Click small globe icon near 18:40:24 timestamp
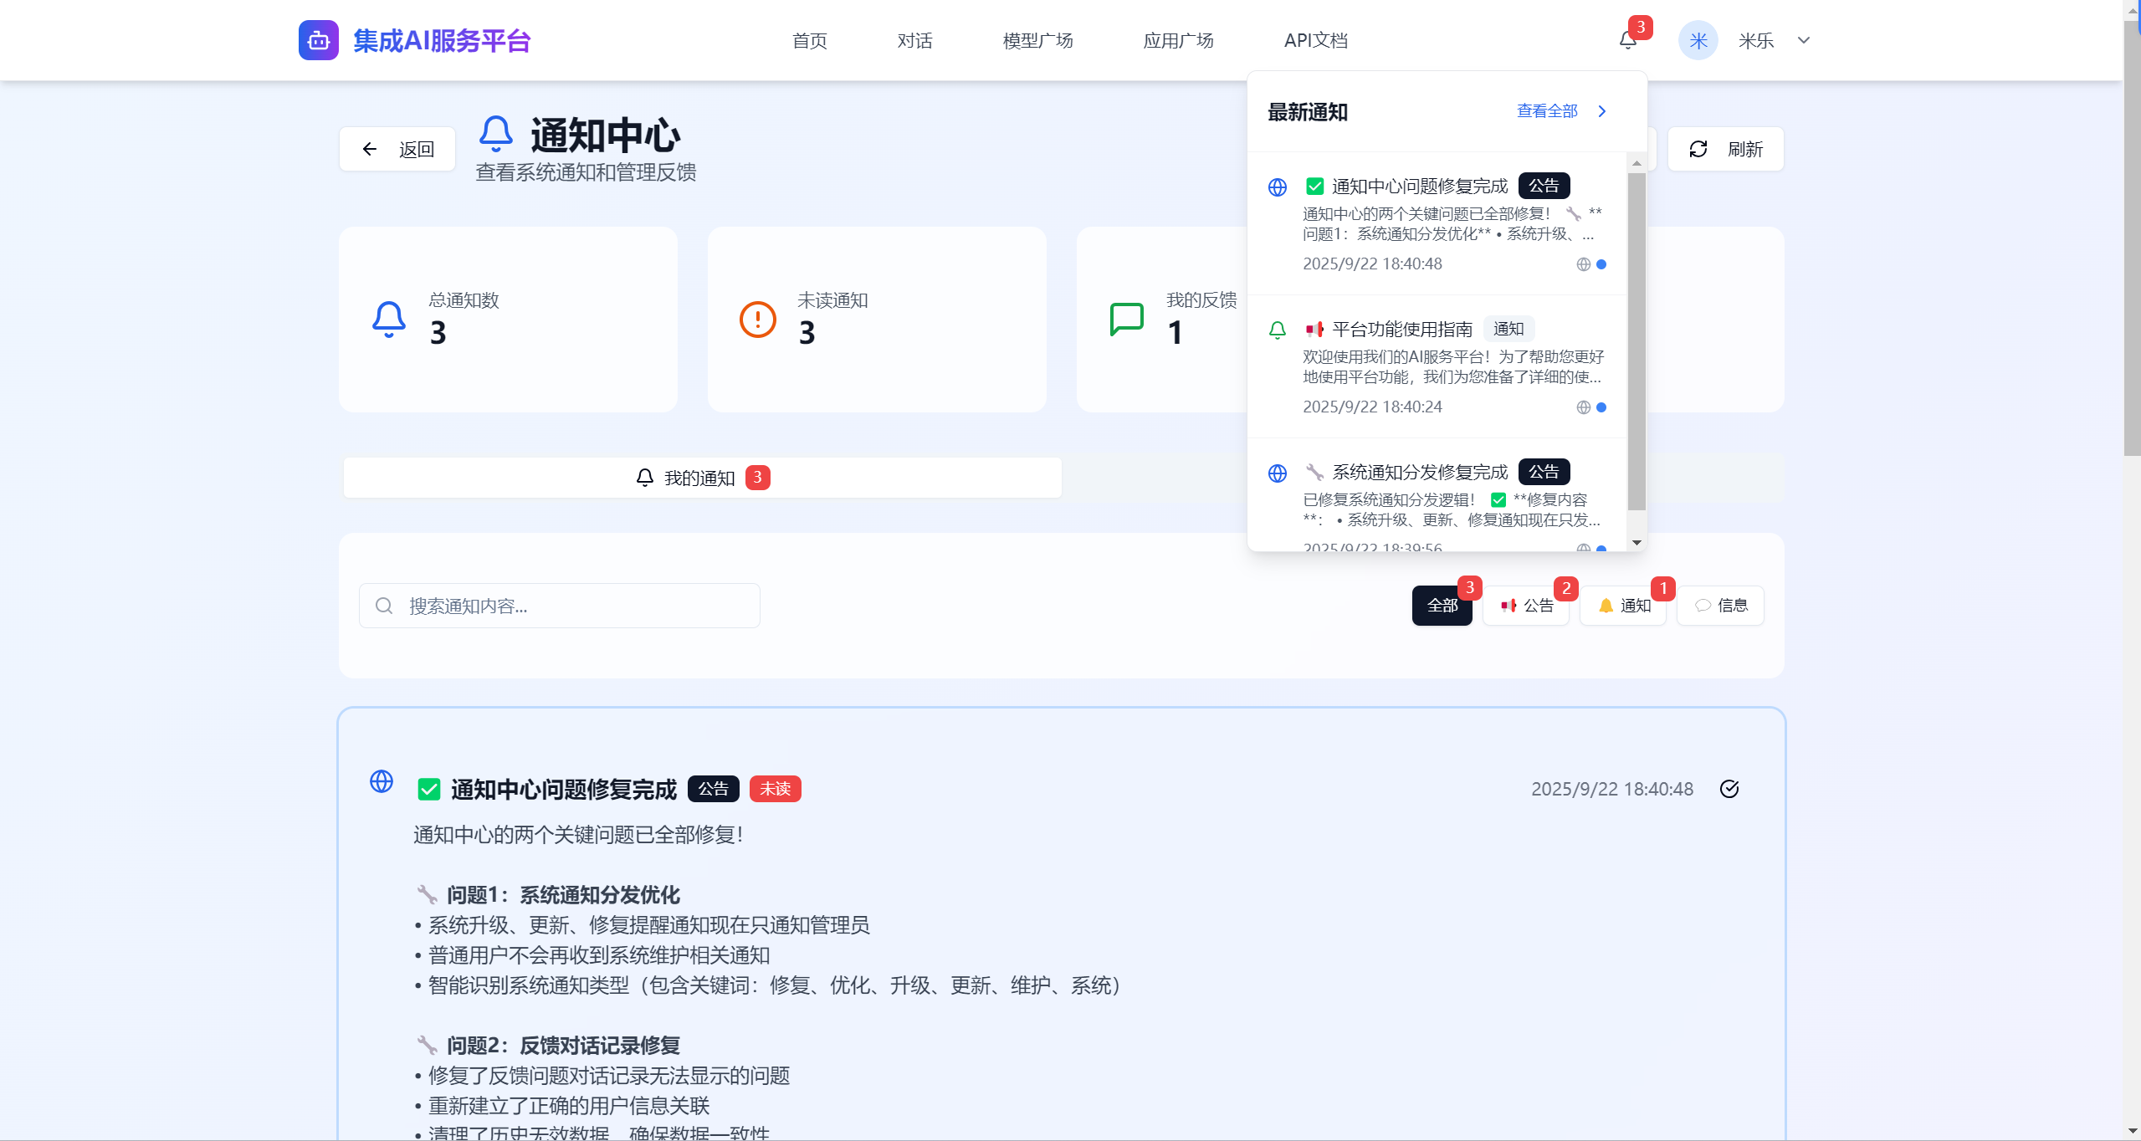Viewport: 2141px width, 1141px height. 1583,407
